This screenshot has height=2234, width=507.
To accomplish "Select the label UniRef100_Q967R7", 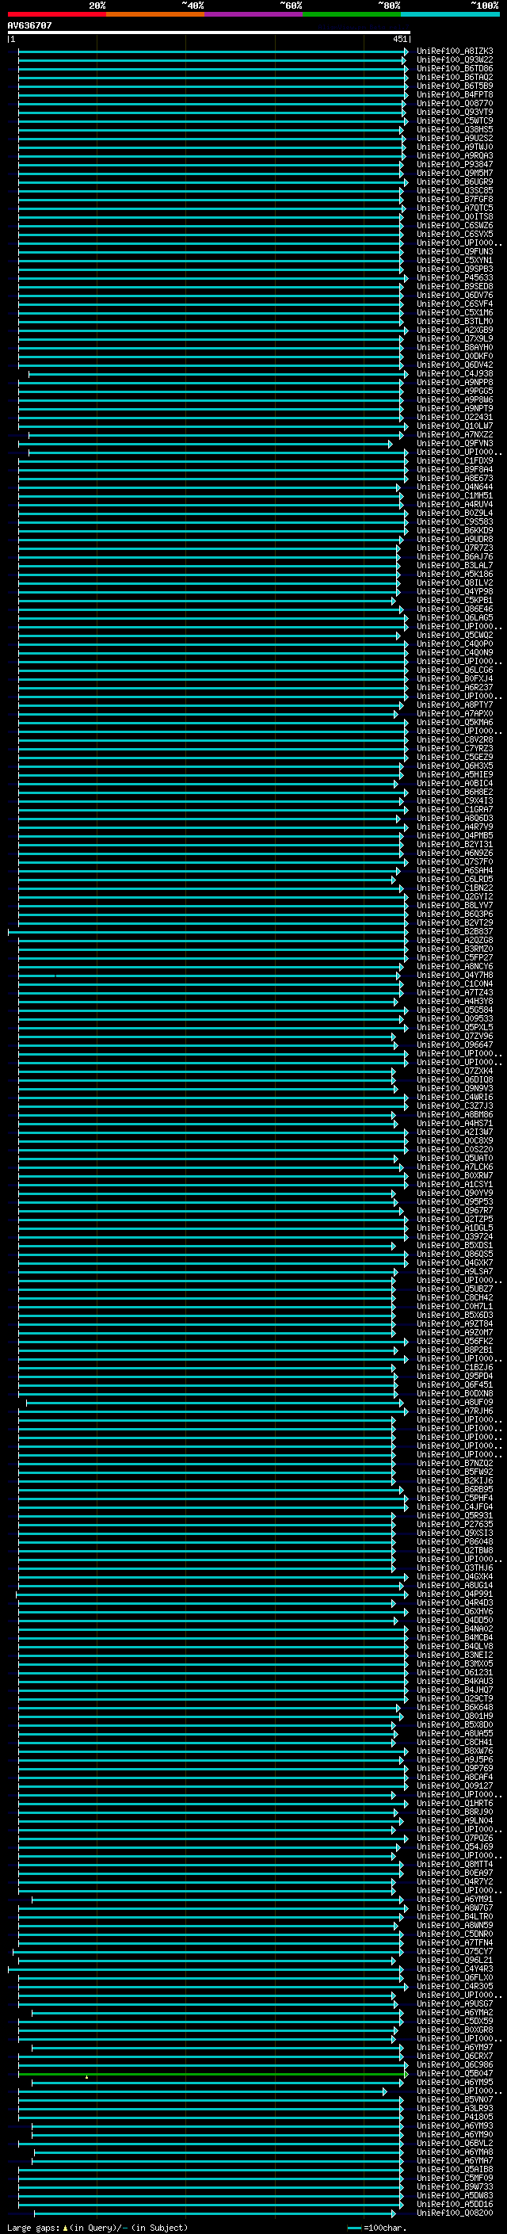I will 455,1211.
